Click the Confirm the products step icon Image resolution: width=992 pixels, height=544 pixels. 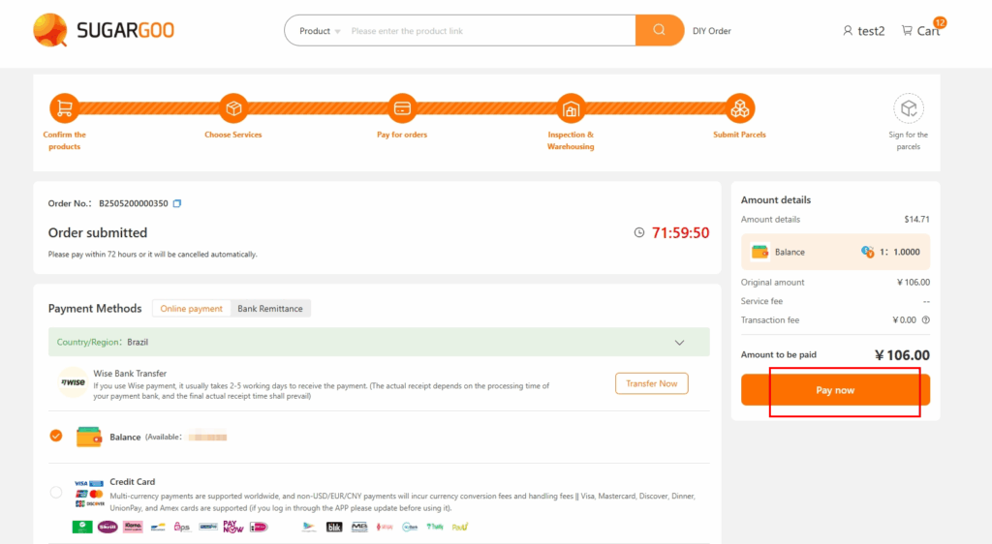pyautogui.click(x=65, y=108)
